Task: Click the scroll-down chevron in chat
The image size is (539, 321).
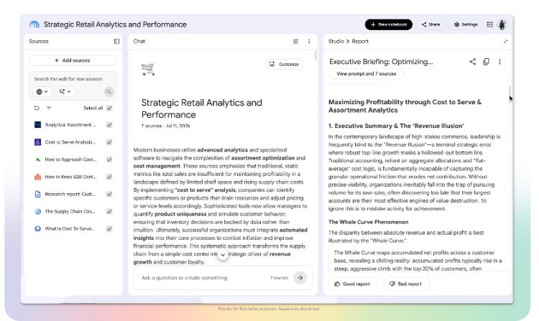Action: pyautogui.click(x=223, y=255)
